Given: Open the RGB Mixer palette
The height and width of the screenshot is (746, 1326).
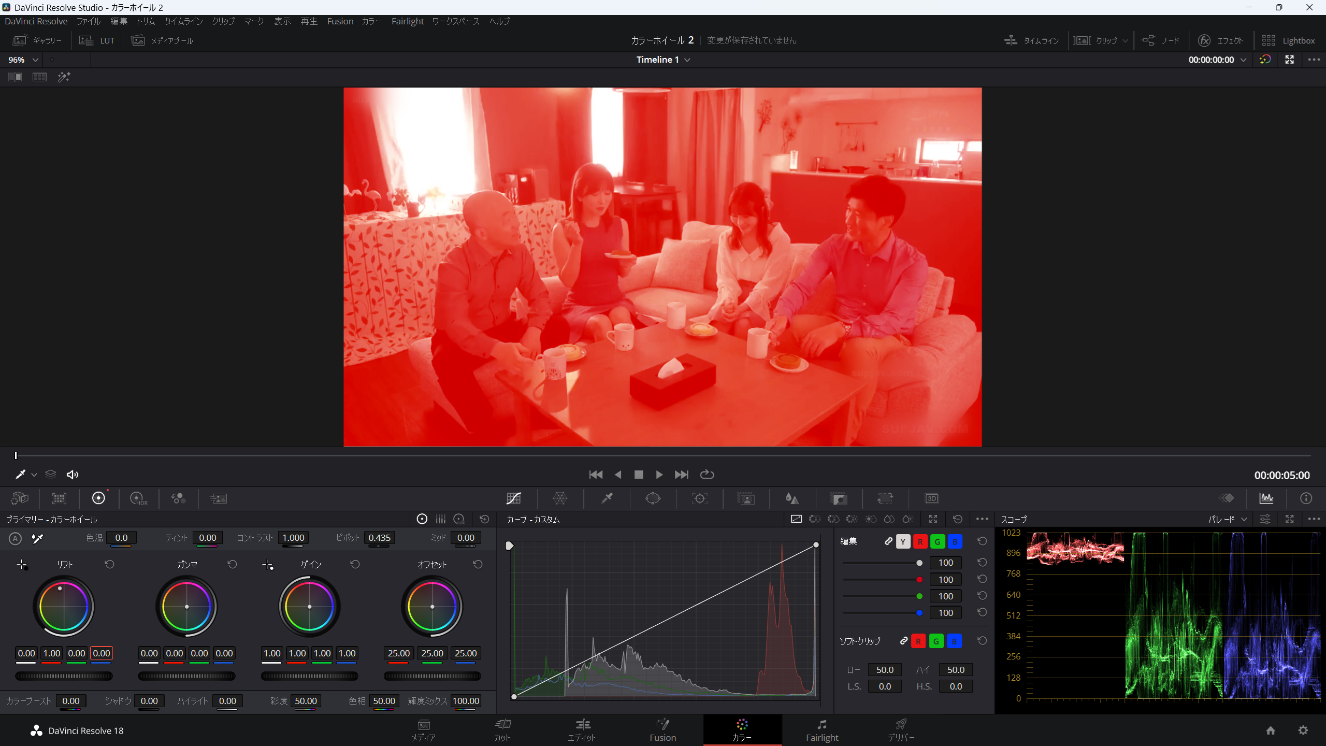Looking at the screenshot, I should (x=178, y=498).
